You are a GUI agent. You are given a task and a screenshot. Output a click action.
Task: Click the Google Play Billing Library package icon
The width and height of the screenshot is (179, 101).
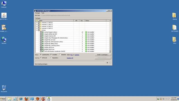pos(43,44)
